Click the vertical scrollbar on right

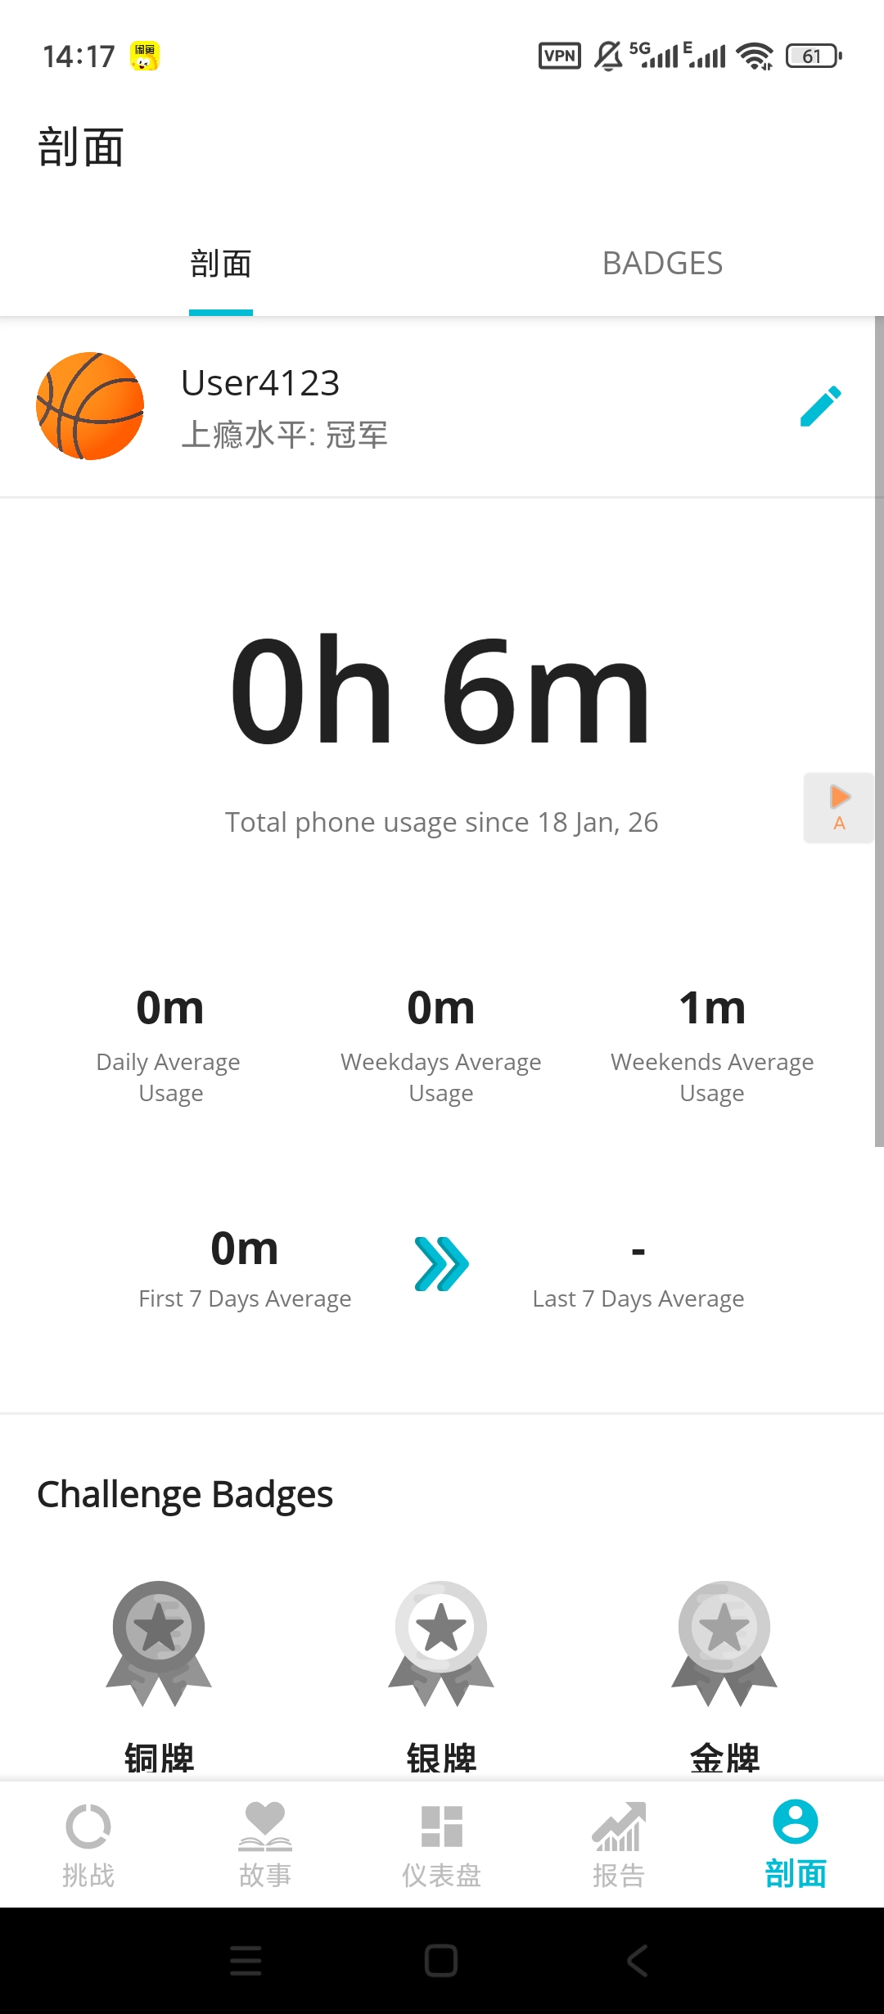point(878,731)
